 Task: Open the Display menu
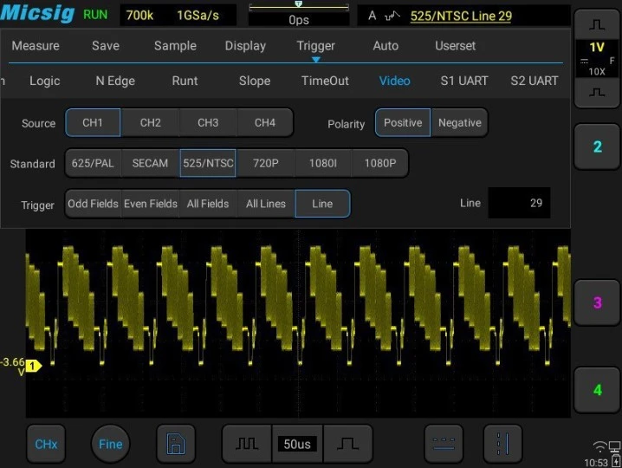coord(245,46)
